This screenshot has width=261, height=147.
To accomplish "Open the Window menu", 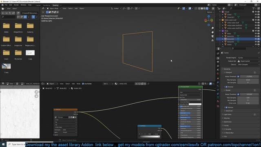I will [x=23, y=5].
